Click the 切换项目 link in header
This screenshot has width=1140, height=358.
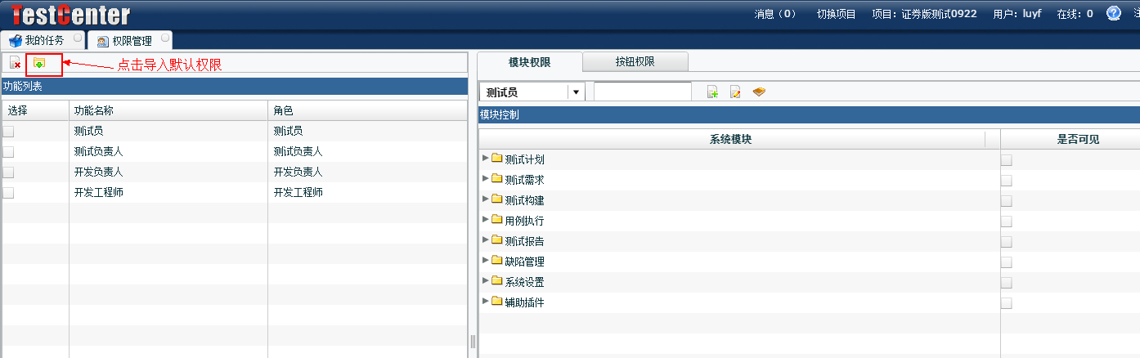coord(836,14)
